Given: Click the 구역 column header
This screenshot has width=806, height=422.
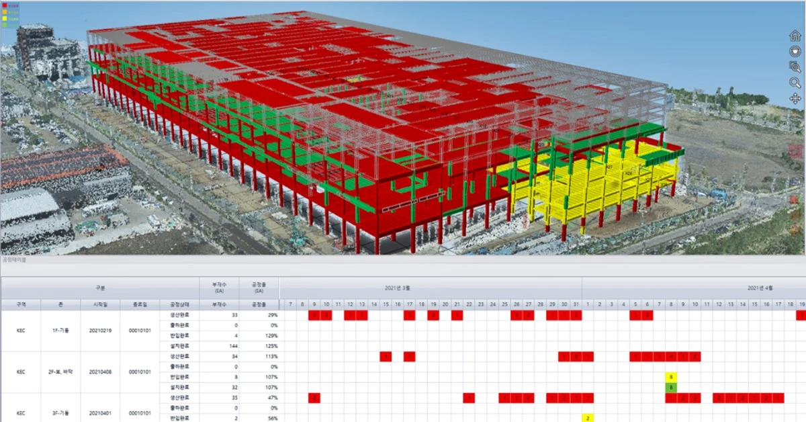Looking at the screenshot, I should coord(20,304).
